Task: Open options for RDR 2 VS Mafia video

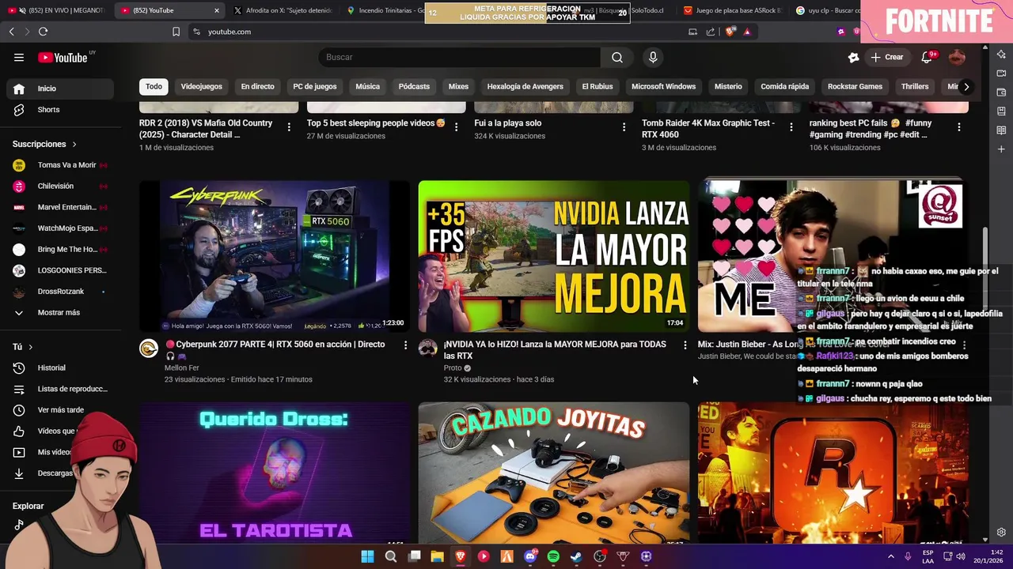Action: click(288, 127)
